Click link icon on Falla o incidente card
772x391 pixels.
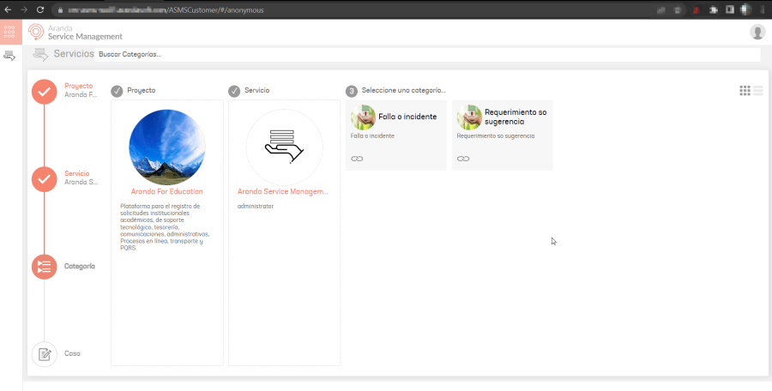[x=357, y=159]
